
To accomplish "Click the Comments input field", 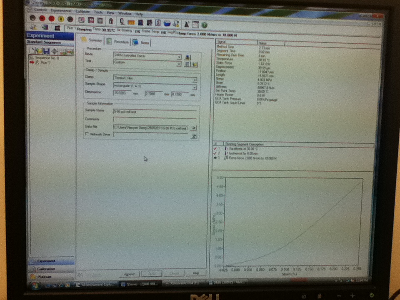I will [x=155, y=119].
